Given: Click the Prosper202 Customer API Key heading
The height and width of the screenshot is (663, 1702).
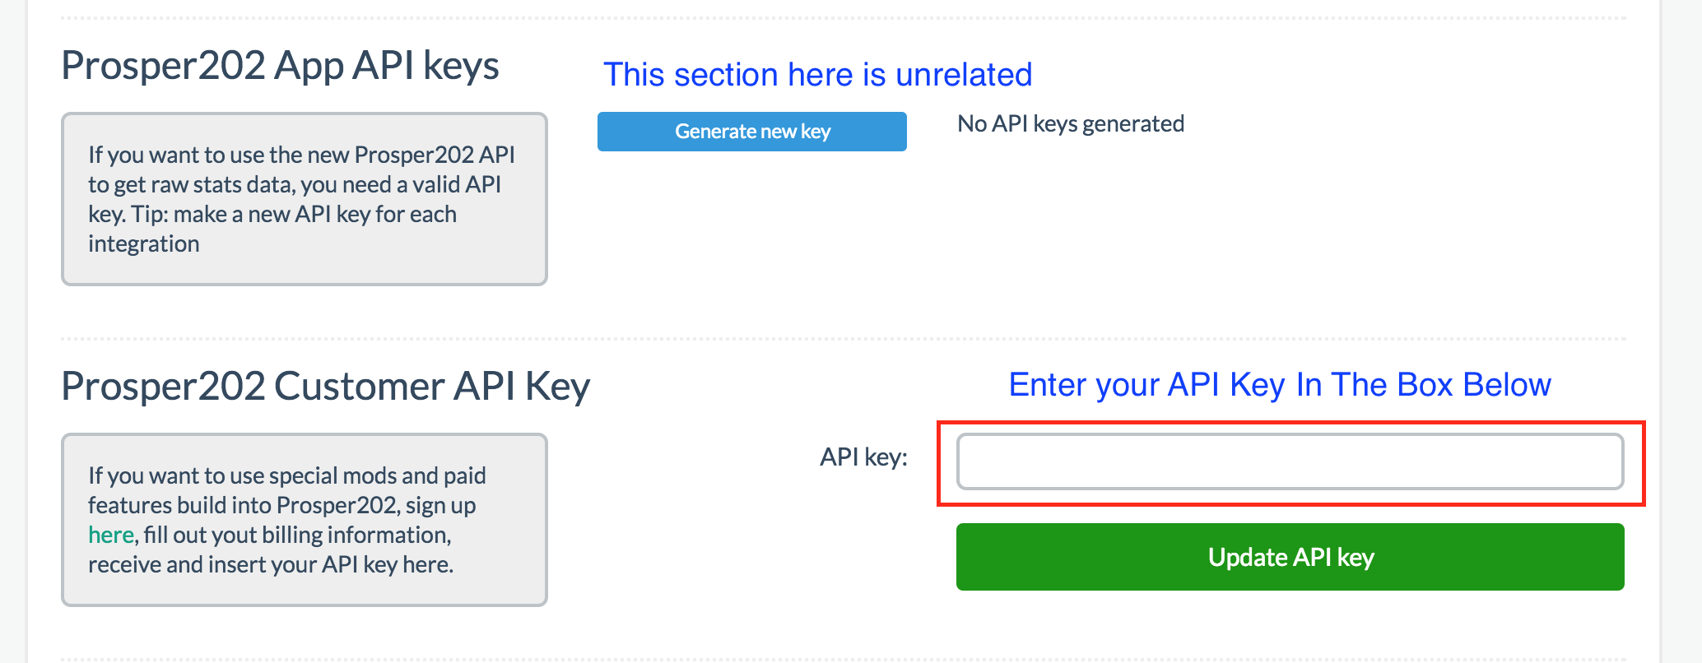Looking at the screenshot, I should [x=325, y=387].
